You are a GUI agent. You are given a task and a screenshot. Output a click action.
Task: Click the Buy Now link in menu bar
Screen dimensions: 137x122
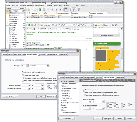tap(80, 6)
